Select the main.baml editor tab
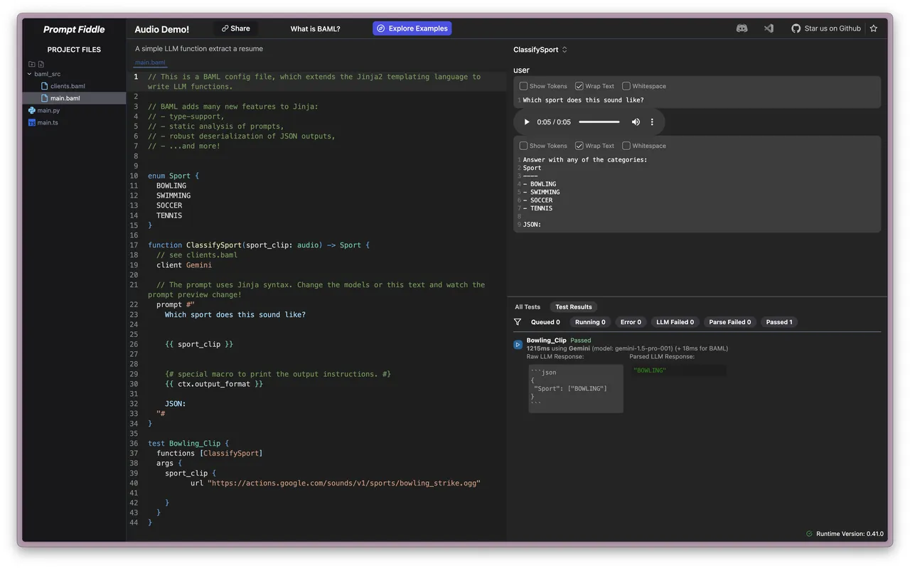 (x=150, y=63)
